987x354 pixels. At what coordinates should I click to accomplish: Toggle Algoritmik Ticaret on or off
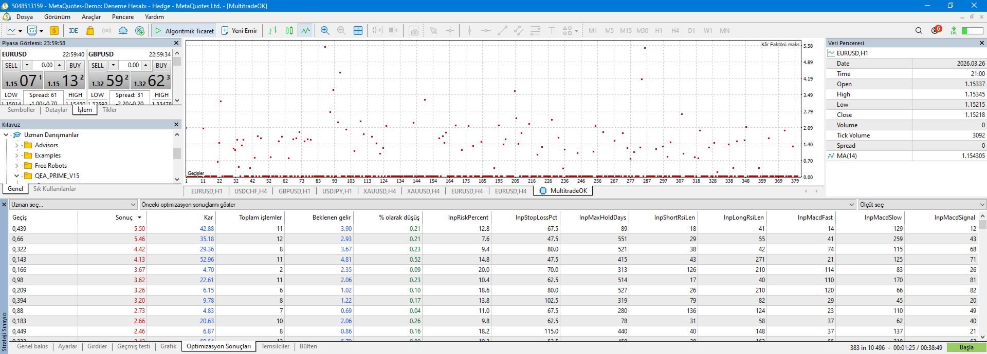184,31
